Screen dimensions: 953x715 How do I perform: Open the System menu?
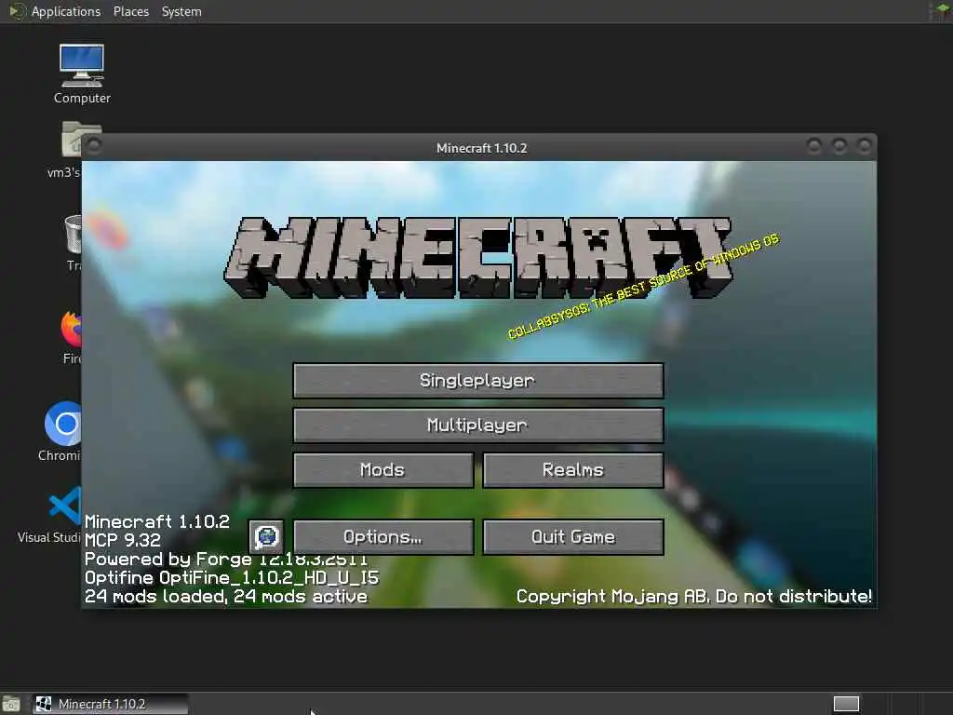coord(181,11)
